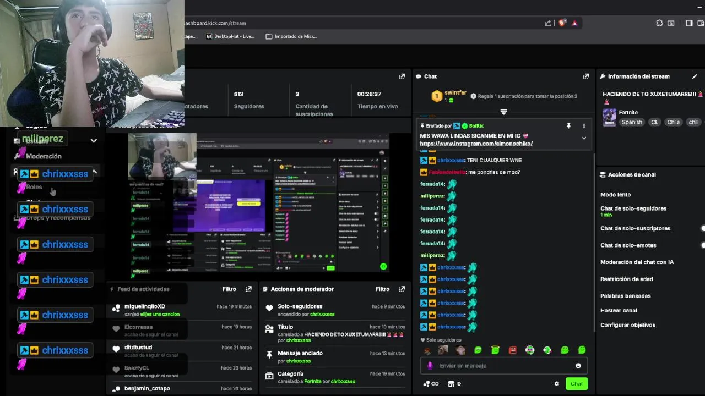The width and height of the screenshot is (705, 396).
Task: Open the shop icon showing 0
Action: 454,384
